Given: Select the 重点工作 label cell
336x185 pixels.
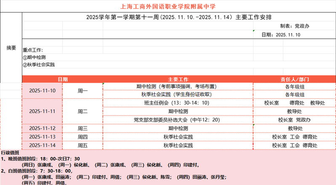Looking at the screenshot, I should (x=33, y=50).
